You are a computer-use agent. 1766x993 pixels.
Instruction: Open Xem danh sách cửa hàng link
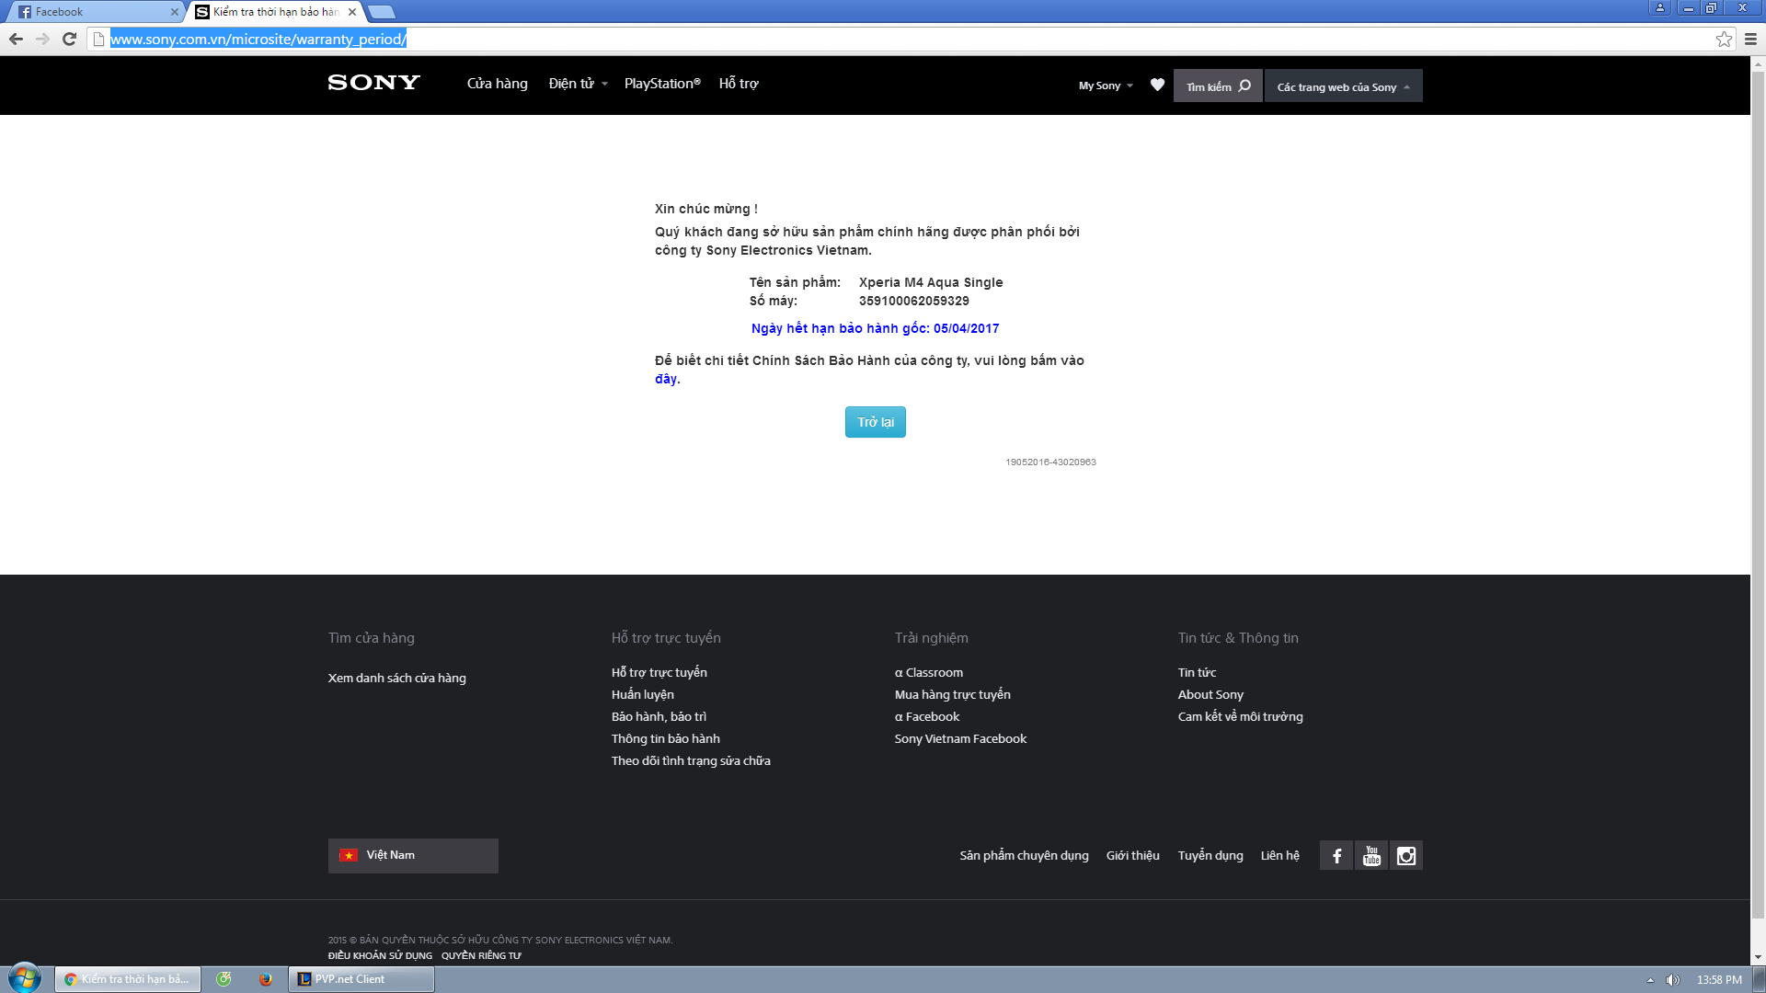click(x=397, y=678)
